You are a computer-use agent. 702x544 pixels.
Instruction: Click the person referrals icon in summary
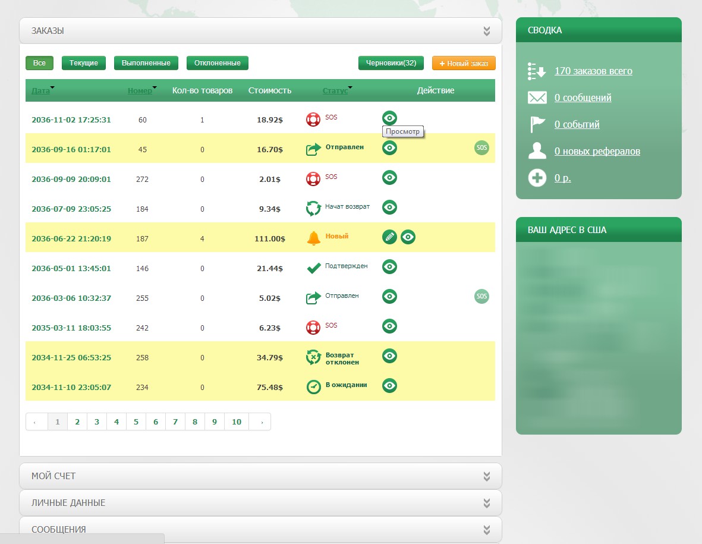[x=537, y=151]
